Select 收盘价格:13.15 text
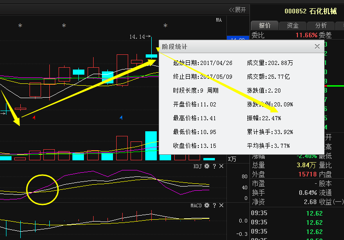 tap(195, 146)
